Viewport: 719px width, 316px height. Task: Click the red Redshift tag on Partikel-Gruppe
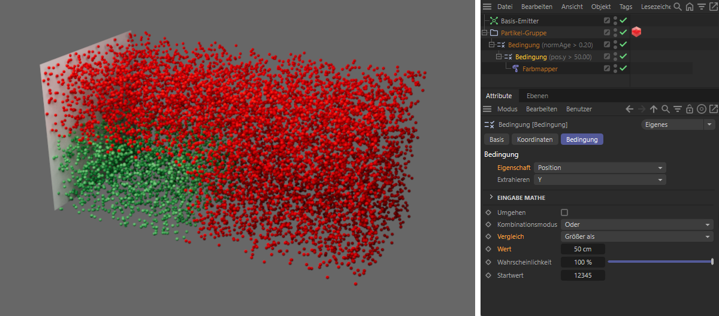click(636, 32)
